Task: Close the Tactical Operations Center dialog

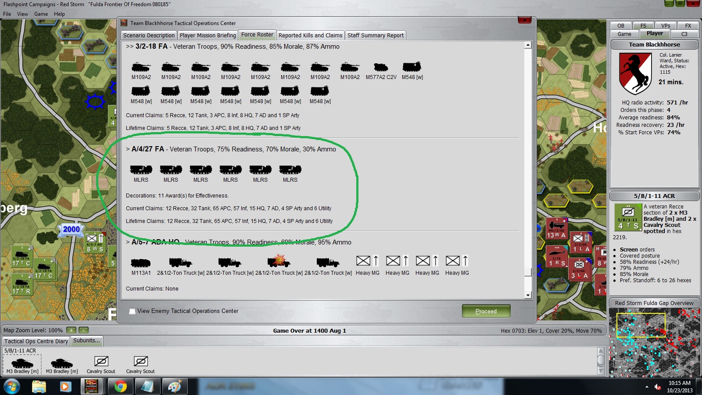Action: click(x=525, y=20)
